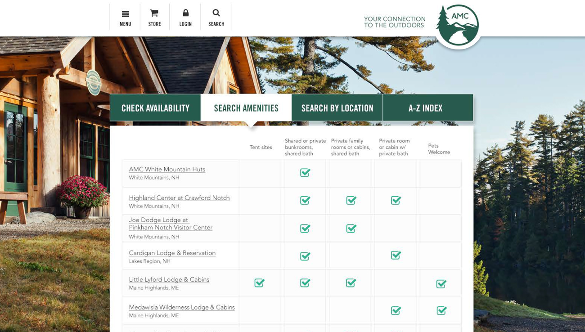Click White Mountain Huts shared bunkrooms checkmark
The width and height of the screenshot is (585, 332).
305,172
